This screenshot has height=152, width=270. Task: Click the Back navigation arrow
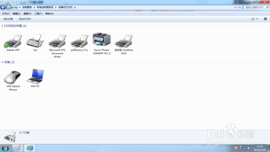(x=3, y=8)
